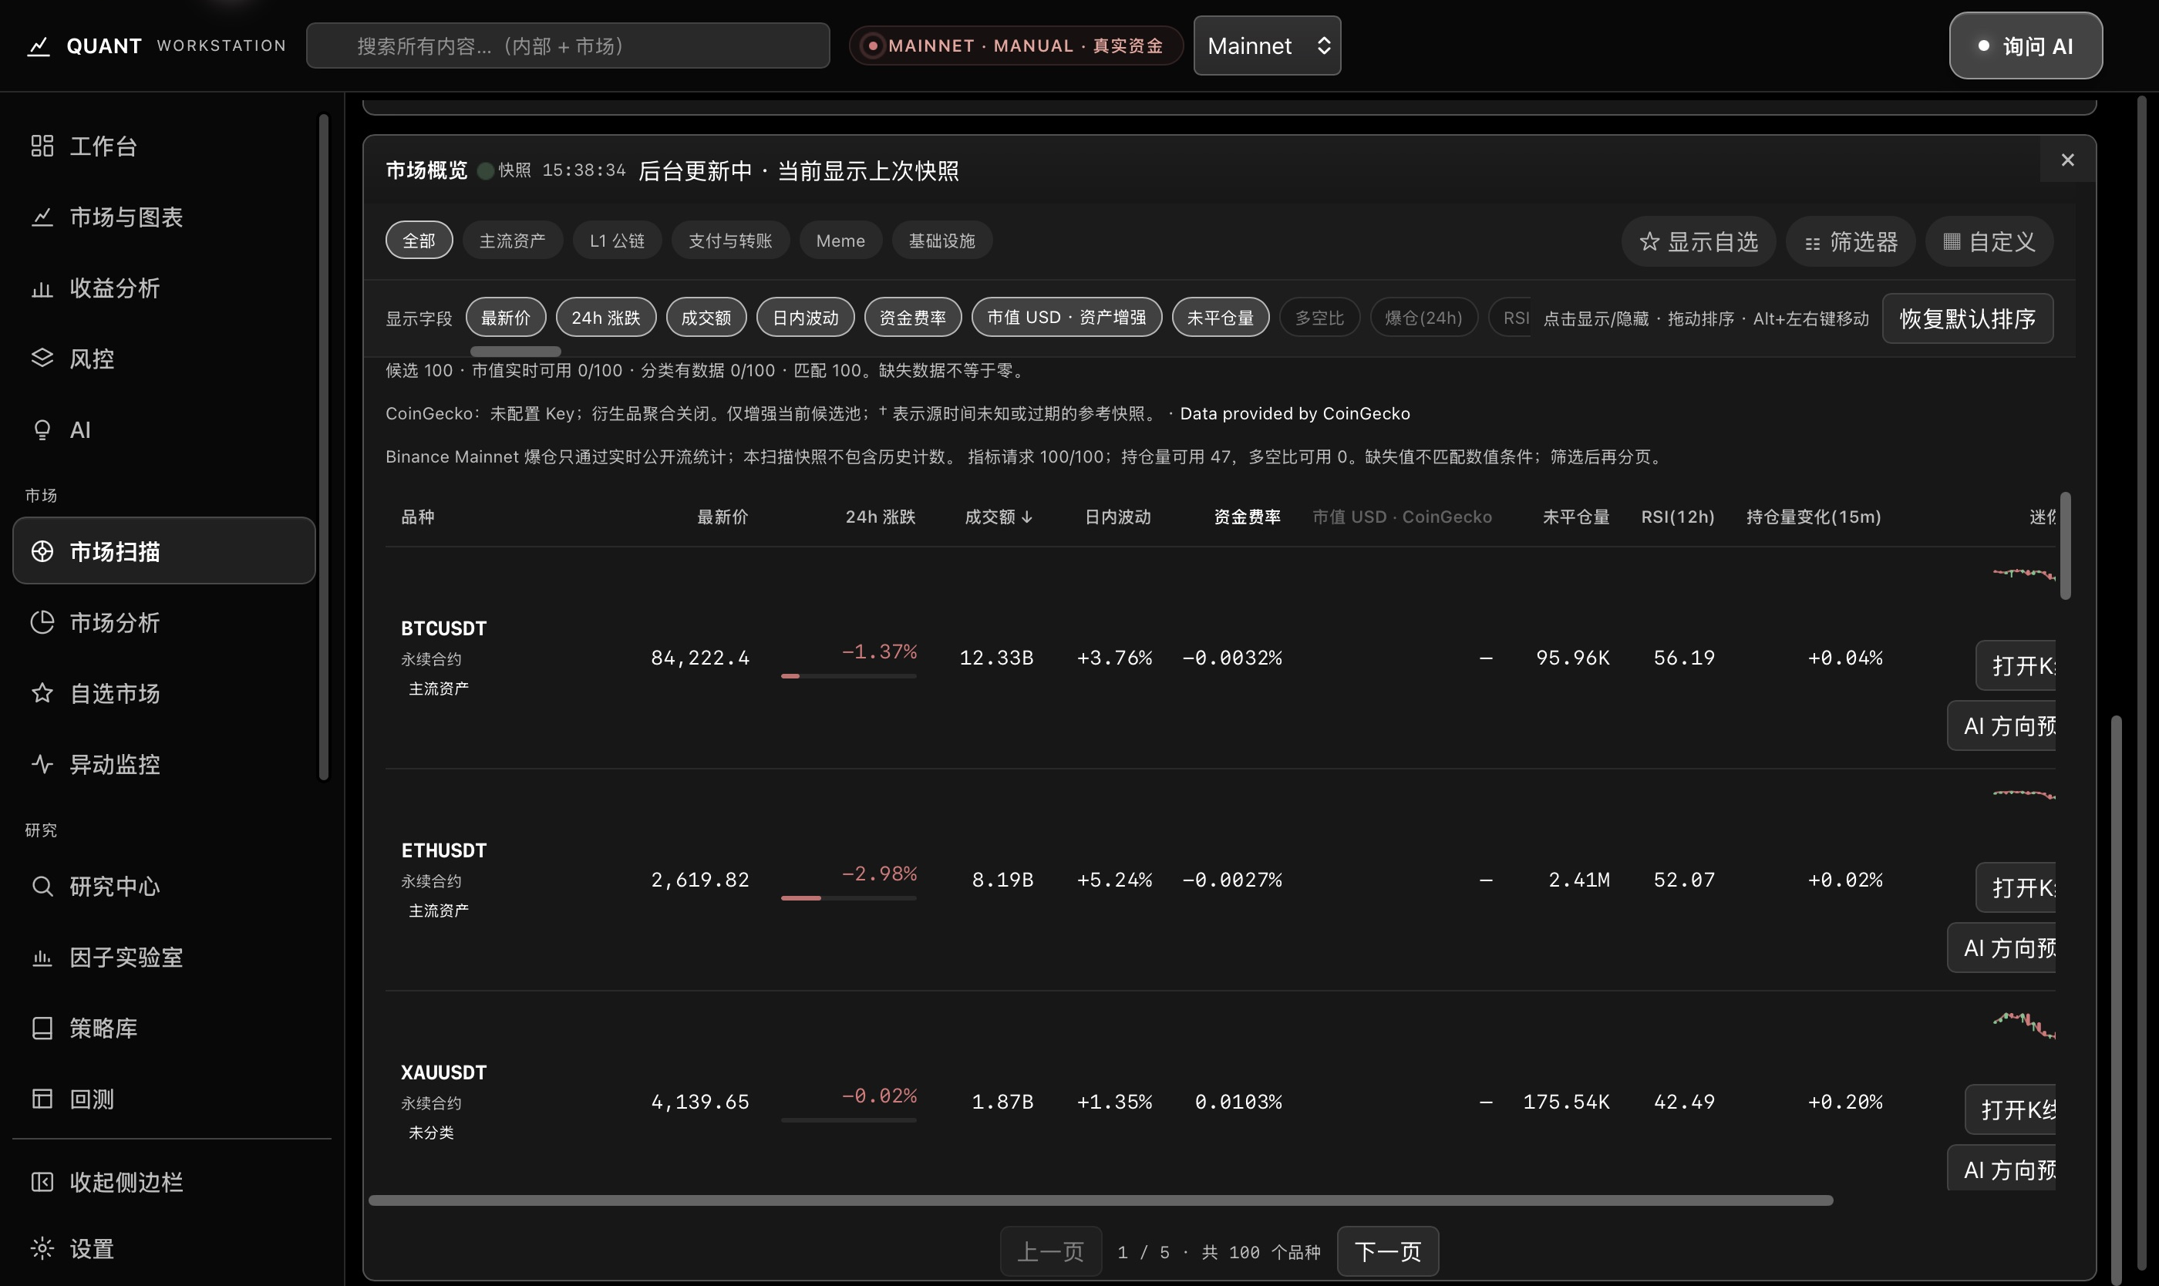Select the 全部 category tab
Screen dimensions: 2159x1286
(419, 240)
